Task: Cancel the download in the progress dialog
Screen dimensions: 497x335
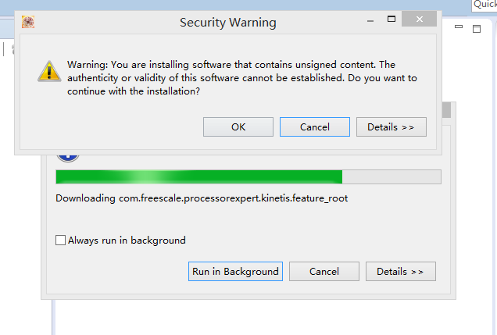Action: pos(324,272)
